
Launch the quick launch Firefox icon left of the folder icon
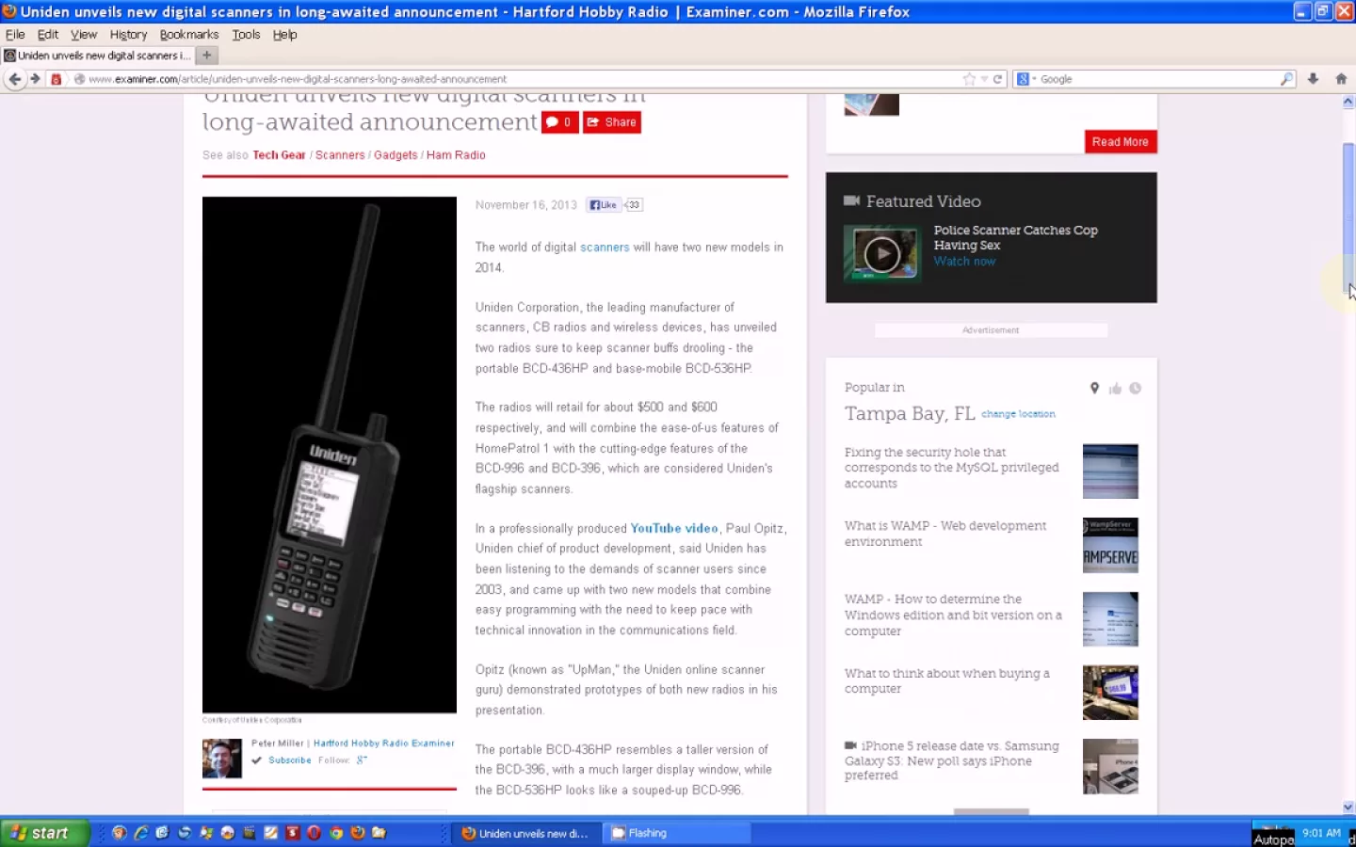tap(358, 833)
